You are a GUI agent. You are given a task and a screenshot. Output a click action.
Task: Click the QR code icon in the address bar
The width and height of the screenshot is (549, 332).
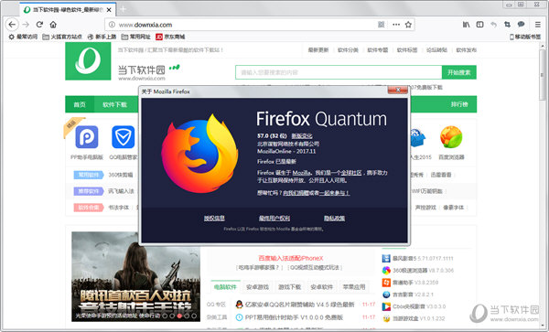tap(382, 25)
